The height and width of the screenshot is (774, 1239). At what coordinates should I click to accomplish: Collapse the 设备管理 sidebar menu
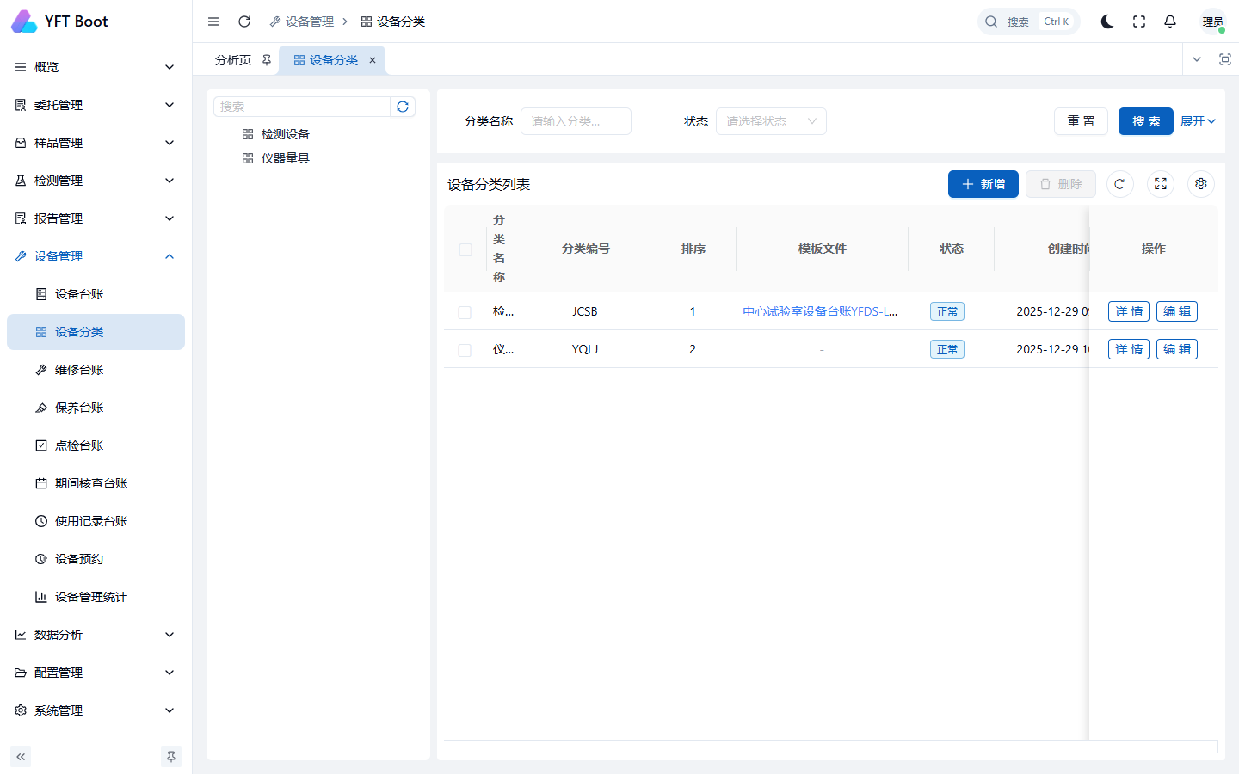[96, 256]
